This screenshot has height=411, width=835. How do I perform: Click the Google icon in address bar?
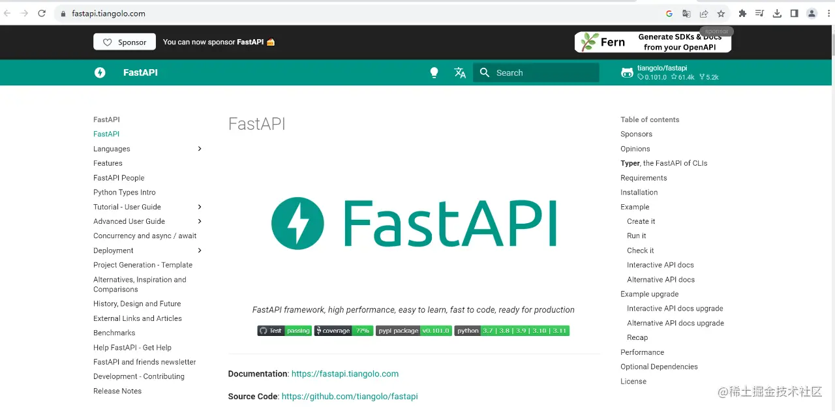click(x=669, y=13)
